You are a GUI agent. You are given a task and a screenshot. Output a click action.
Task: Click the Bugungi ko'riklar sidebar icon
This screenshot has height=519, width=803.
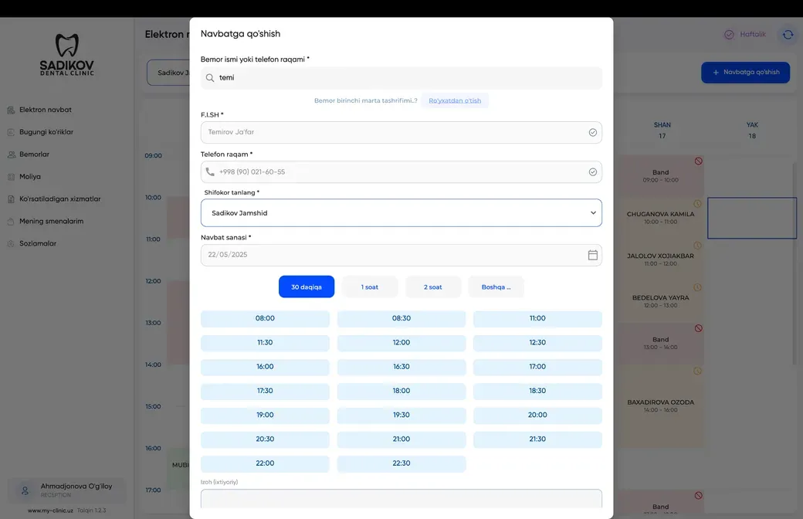[11, 132]
